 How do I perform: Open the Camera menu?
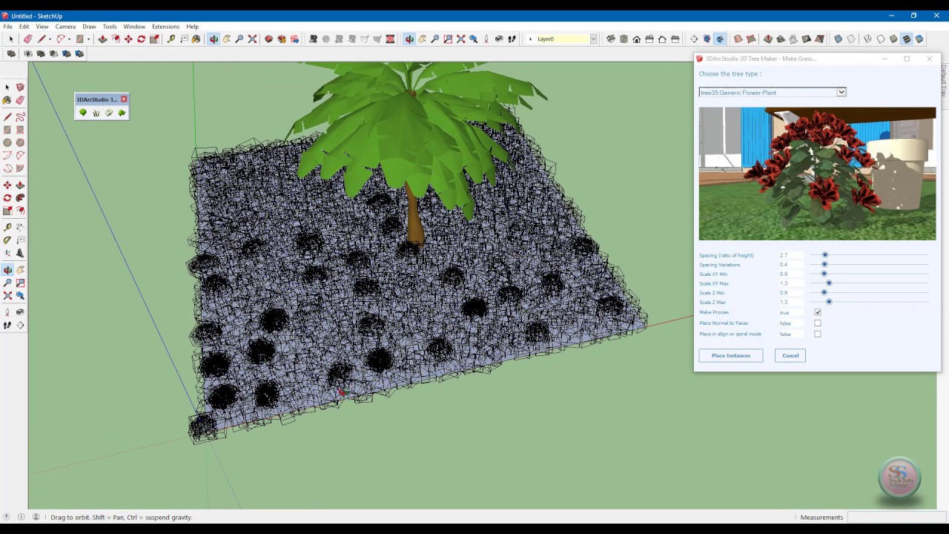pos(65,26)
